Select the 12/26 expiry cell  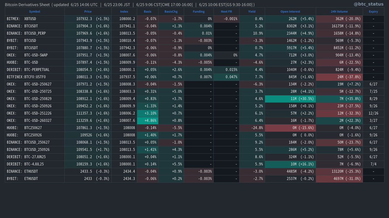click(x=373, y=113)
